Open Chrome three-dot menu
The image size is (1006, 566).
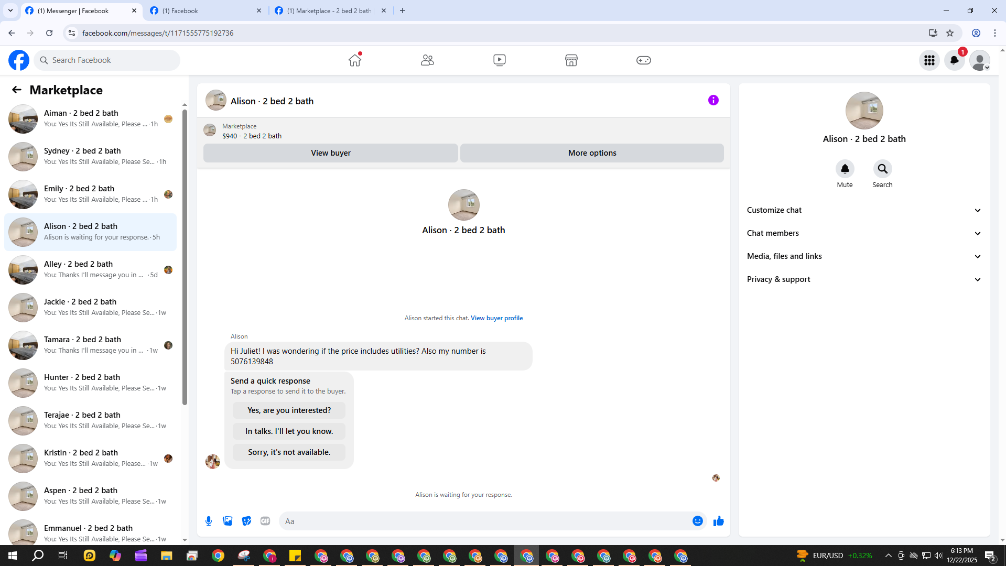(995, 33)
